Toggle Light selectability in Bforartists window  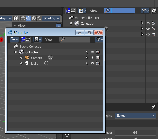pyautogui.click(x=87, y=63)
